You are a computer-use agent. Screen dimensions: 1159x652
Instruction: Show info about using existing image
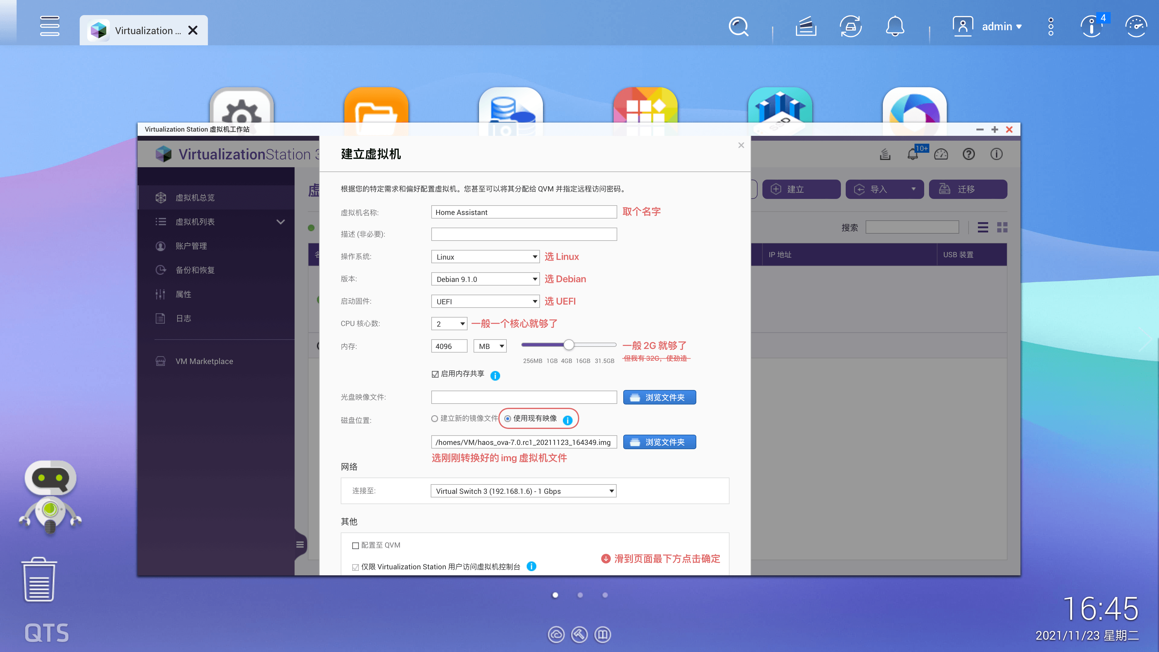coord(568,420)
